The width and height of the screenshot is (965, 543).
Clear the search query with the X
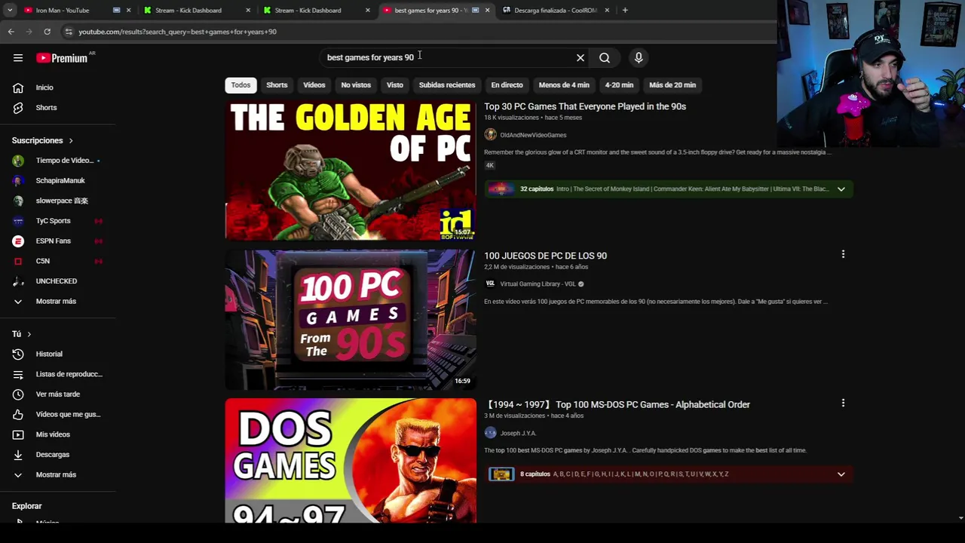(x=581, y=57)
